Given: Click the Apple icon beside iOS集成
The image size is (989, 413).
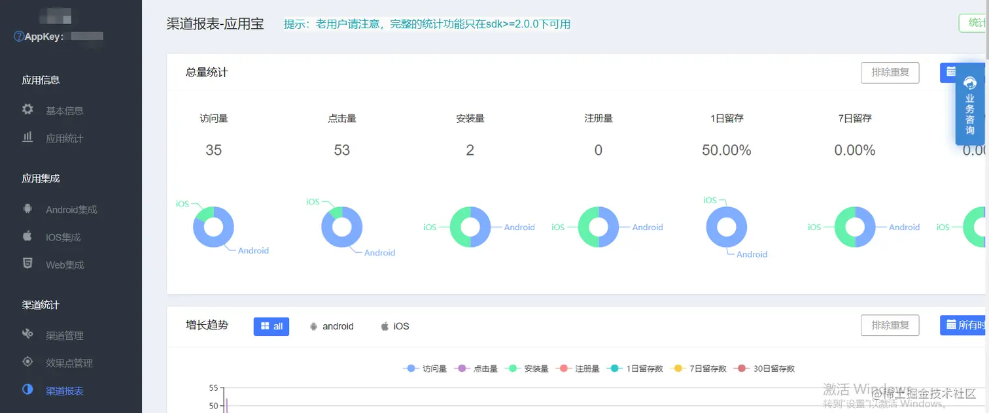Looking at the screenshot, I should coord(27,236).
